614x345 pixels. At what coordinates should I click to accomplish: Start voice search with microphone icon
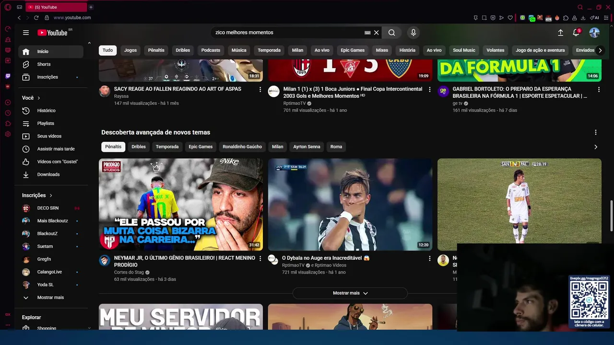coord(413,33)
